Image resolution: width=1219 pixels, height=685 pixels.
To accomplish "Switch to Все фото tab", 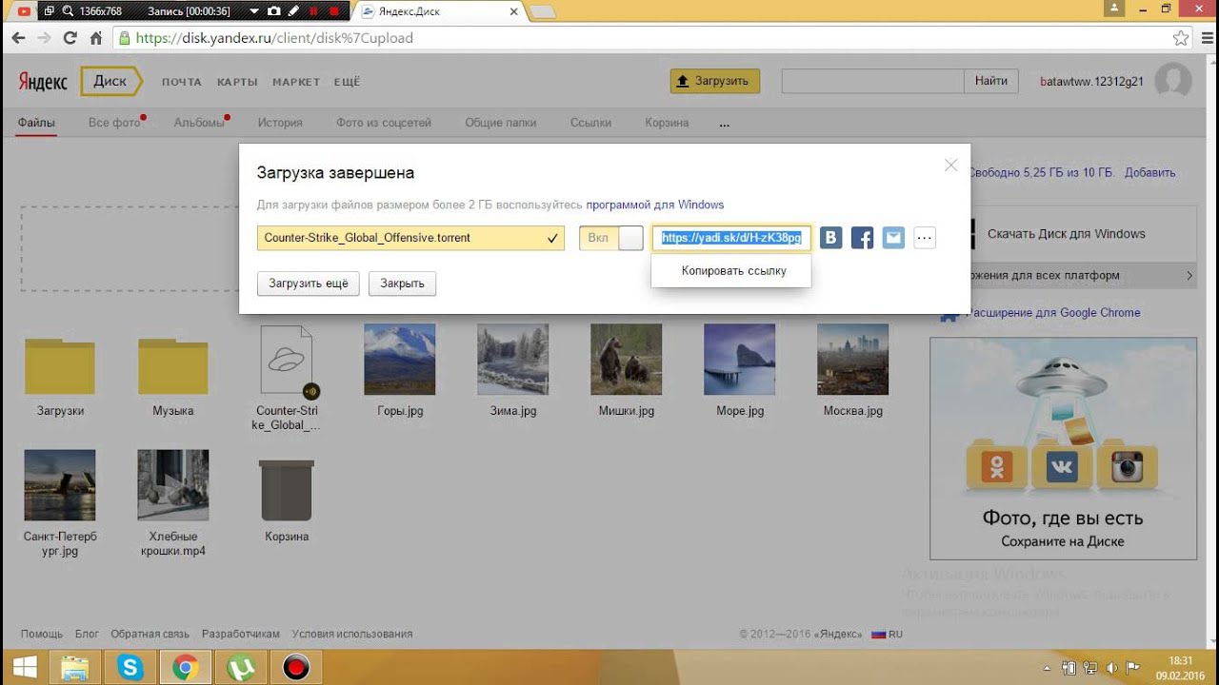I will coord(114,123).
